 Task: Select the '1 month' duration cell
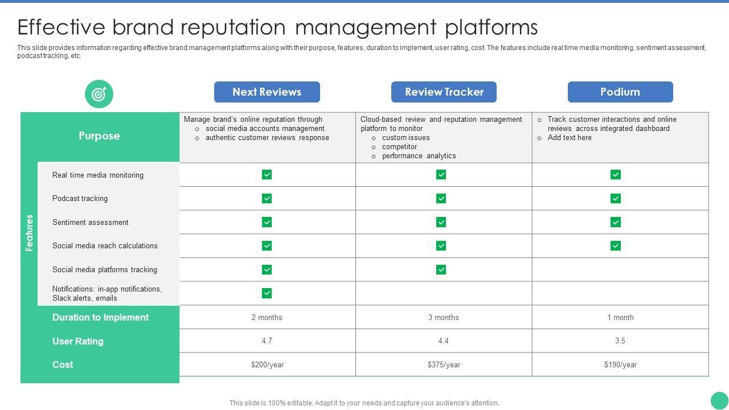click(620, 318)
